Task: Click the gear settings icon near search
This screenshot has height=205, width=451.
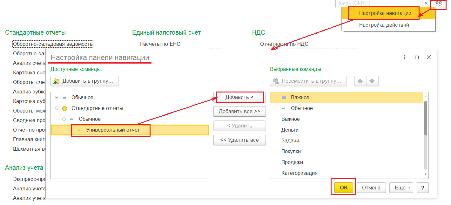Action: (439, 3)
